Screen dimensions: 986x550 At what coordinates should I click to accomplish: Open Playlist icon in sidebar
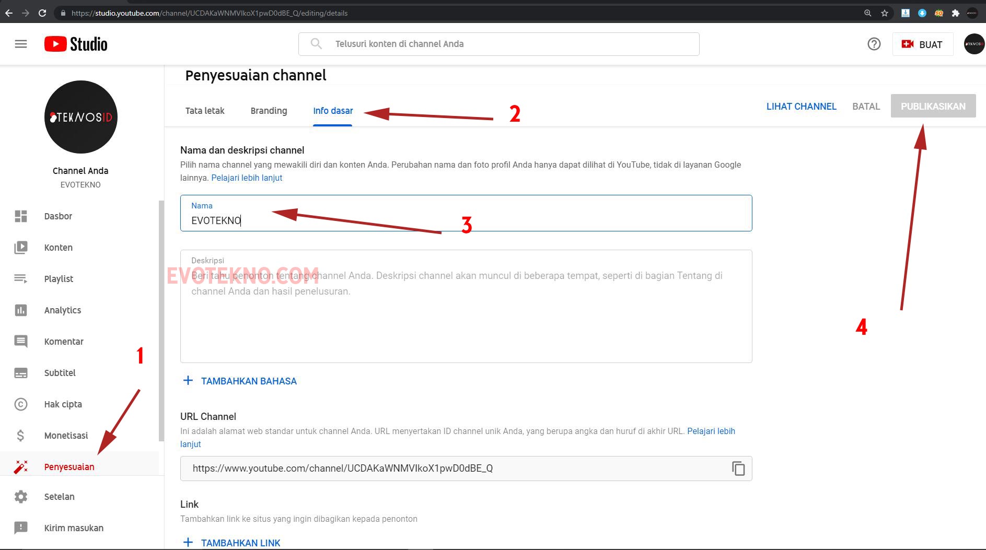(x=21, y=279)
